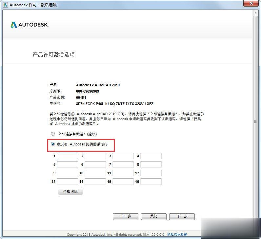
Task: Close the Autodesk license window
Action: 251,3
